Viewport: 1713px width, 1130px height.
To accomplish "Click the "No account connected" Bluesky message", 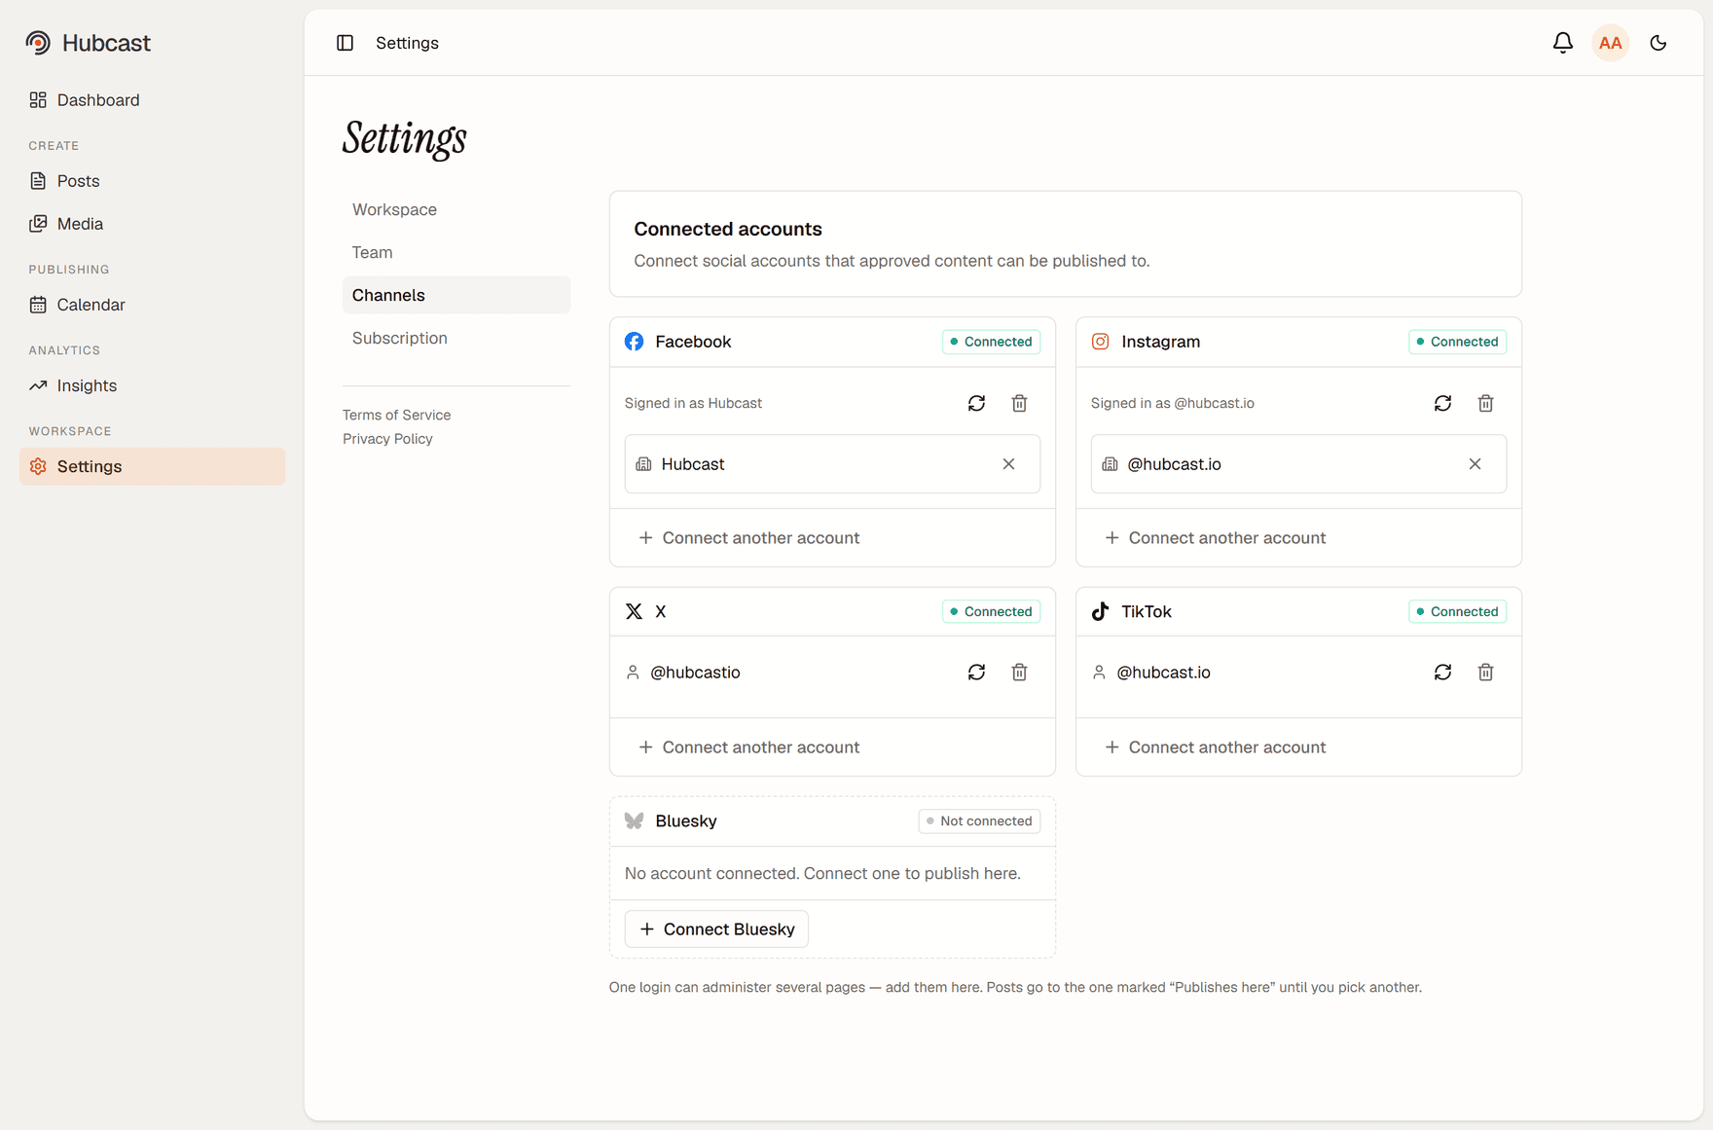I will [822, 874].
